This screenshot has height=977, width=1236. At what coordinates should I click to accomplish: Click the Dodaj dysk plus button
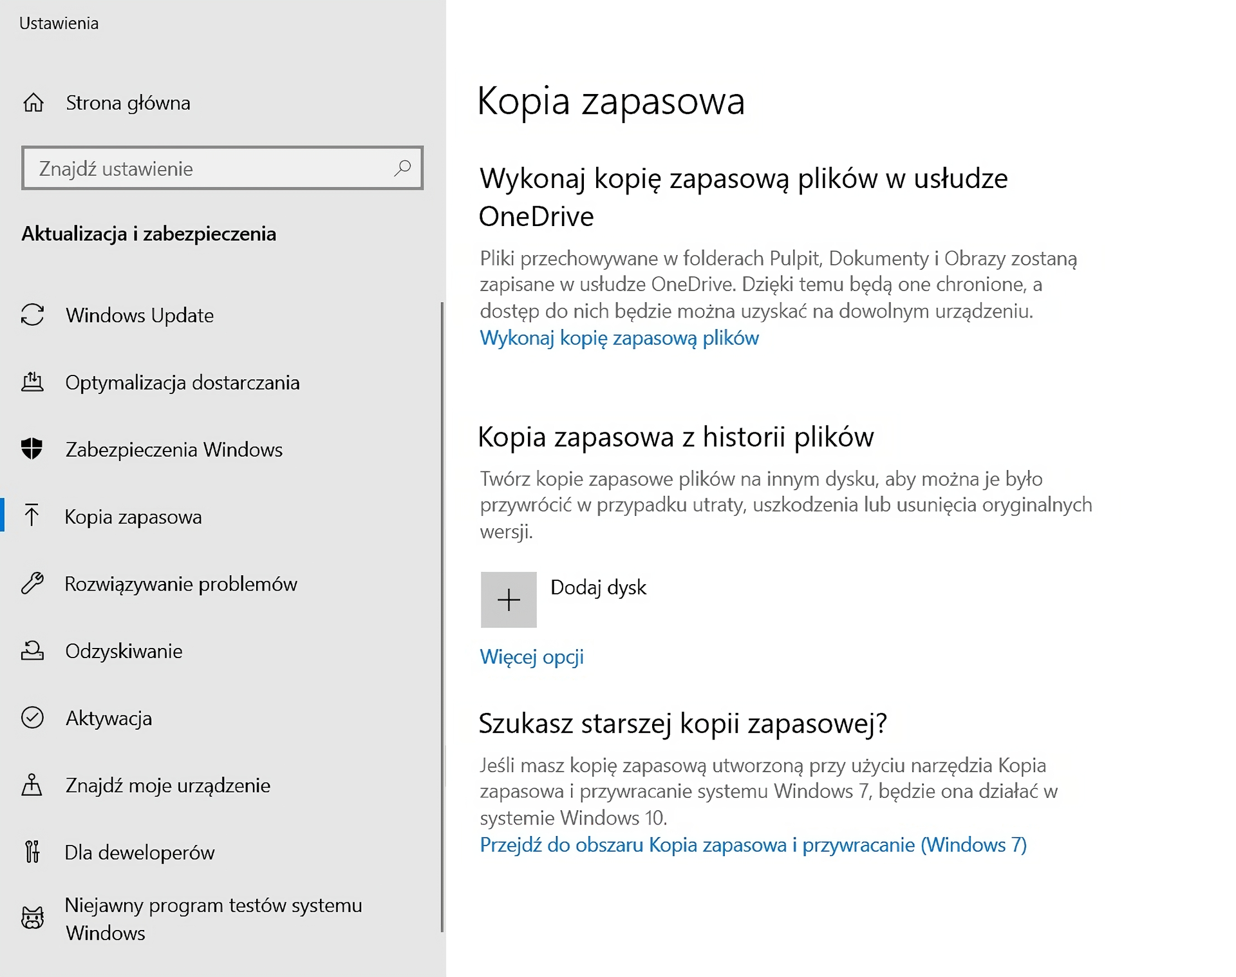tap(509, 600)
